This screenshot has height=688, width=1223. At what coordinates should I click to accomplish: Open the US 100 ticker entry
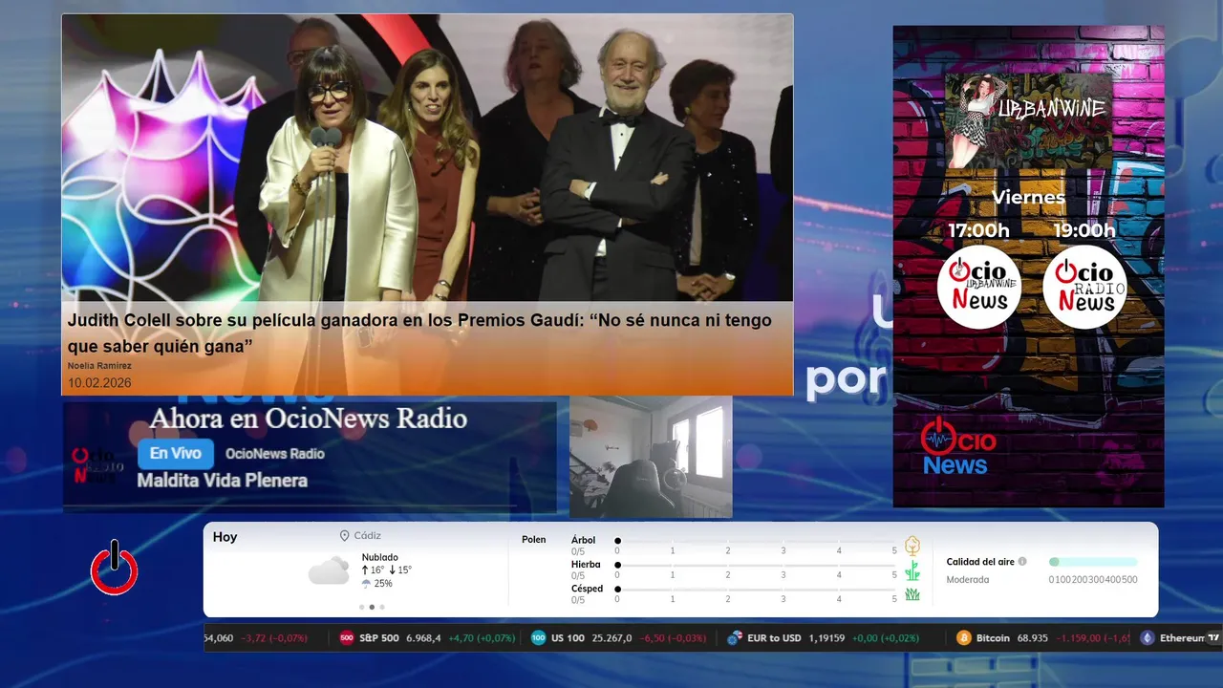pos(619,638)
